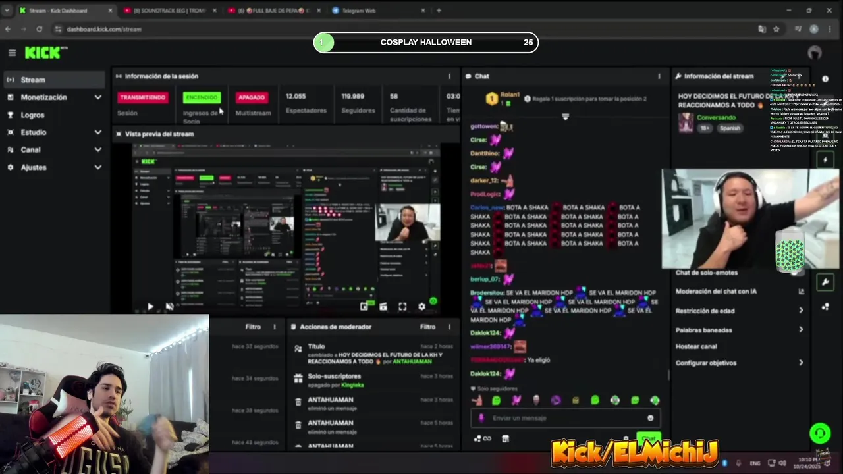Screen dimensions: 843x474
Task: Insert the first pink emote in quick emote row
Action: point(477,400)
